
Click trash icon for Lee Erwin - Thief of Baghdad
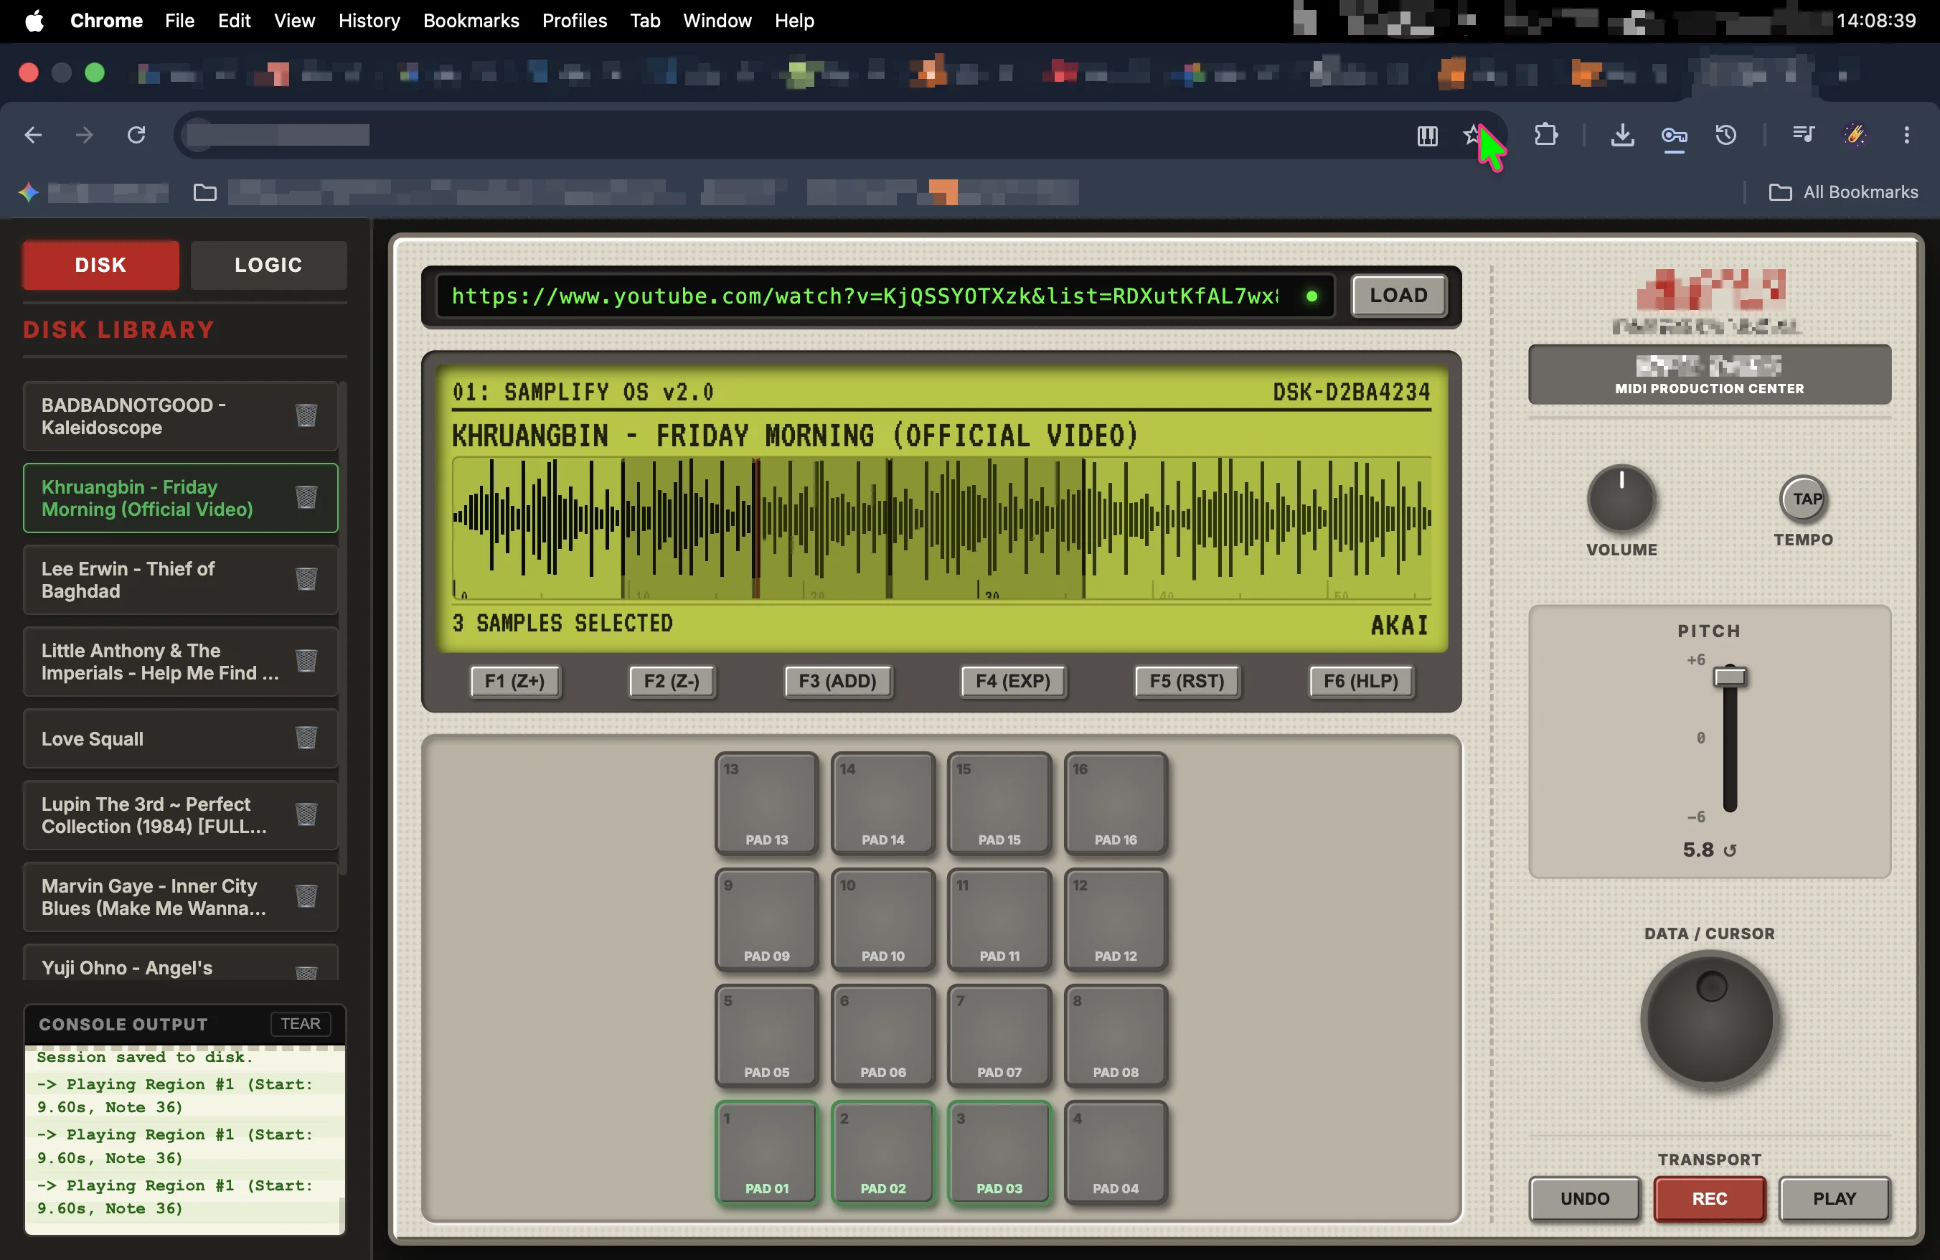coord(306,580)
